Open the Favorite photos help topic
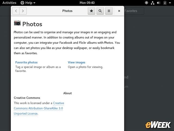This screenshot has height=131, width=174. 26,62
